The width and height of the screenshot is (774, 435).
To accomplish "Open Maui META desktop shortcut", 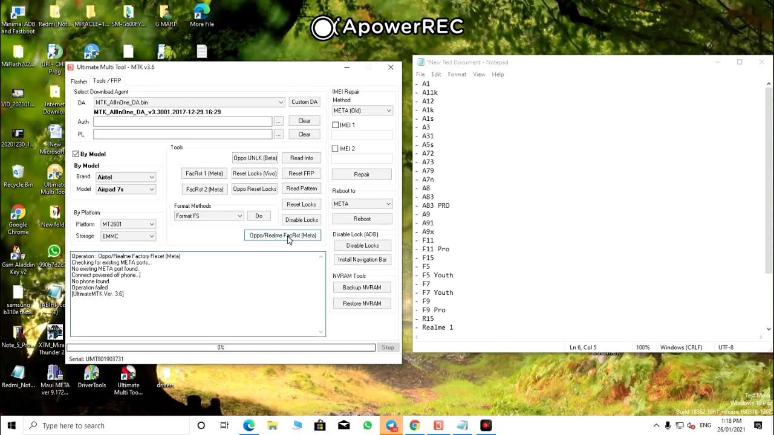I will click(54, 380).
